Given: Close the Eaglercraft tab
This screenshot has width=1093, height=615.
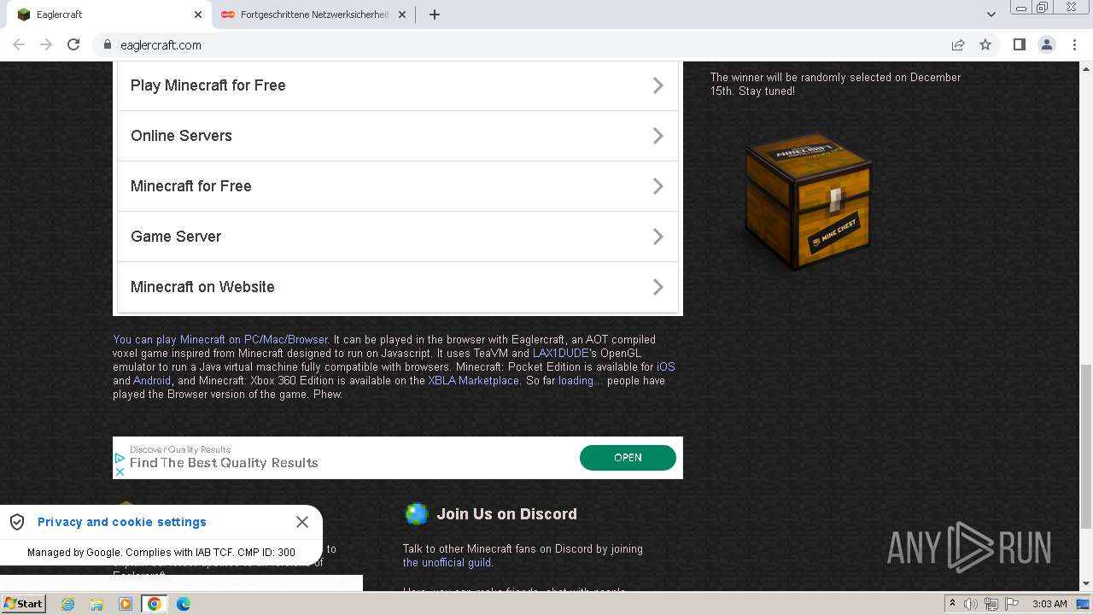Looking at the screenshot, I should coord(198,15).
